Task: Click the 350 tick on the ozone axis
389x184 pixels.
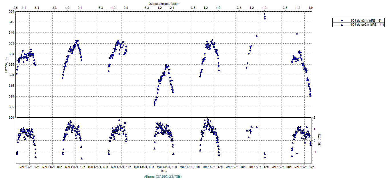Action: [11, 11]
